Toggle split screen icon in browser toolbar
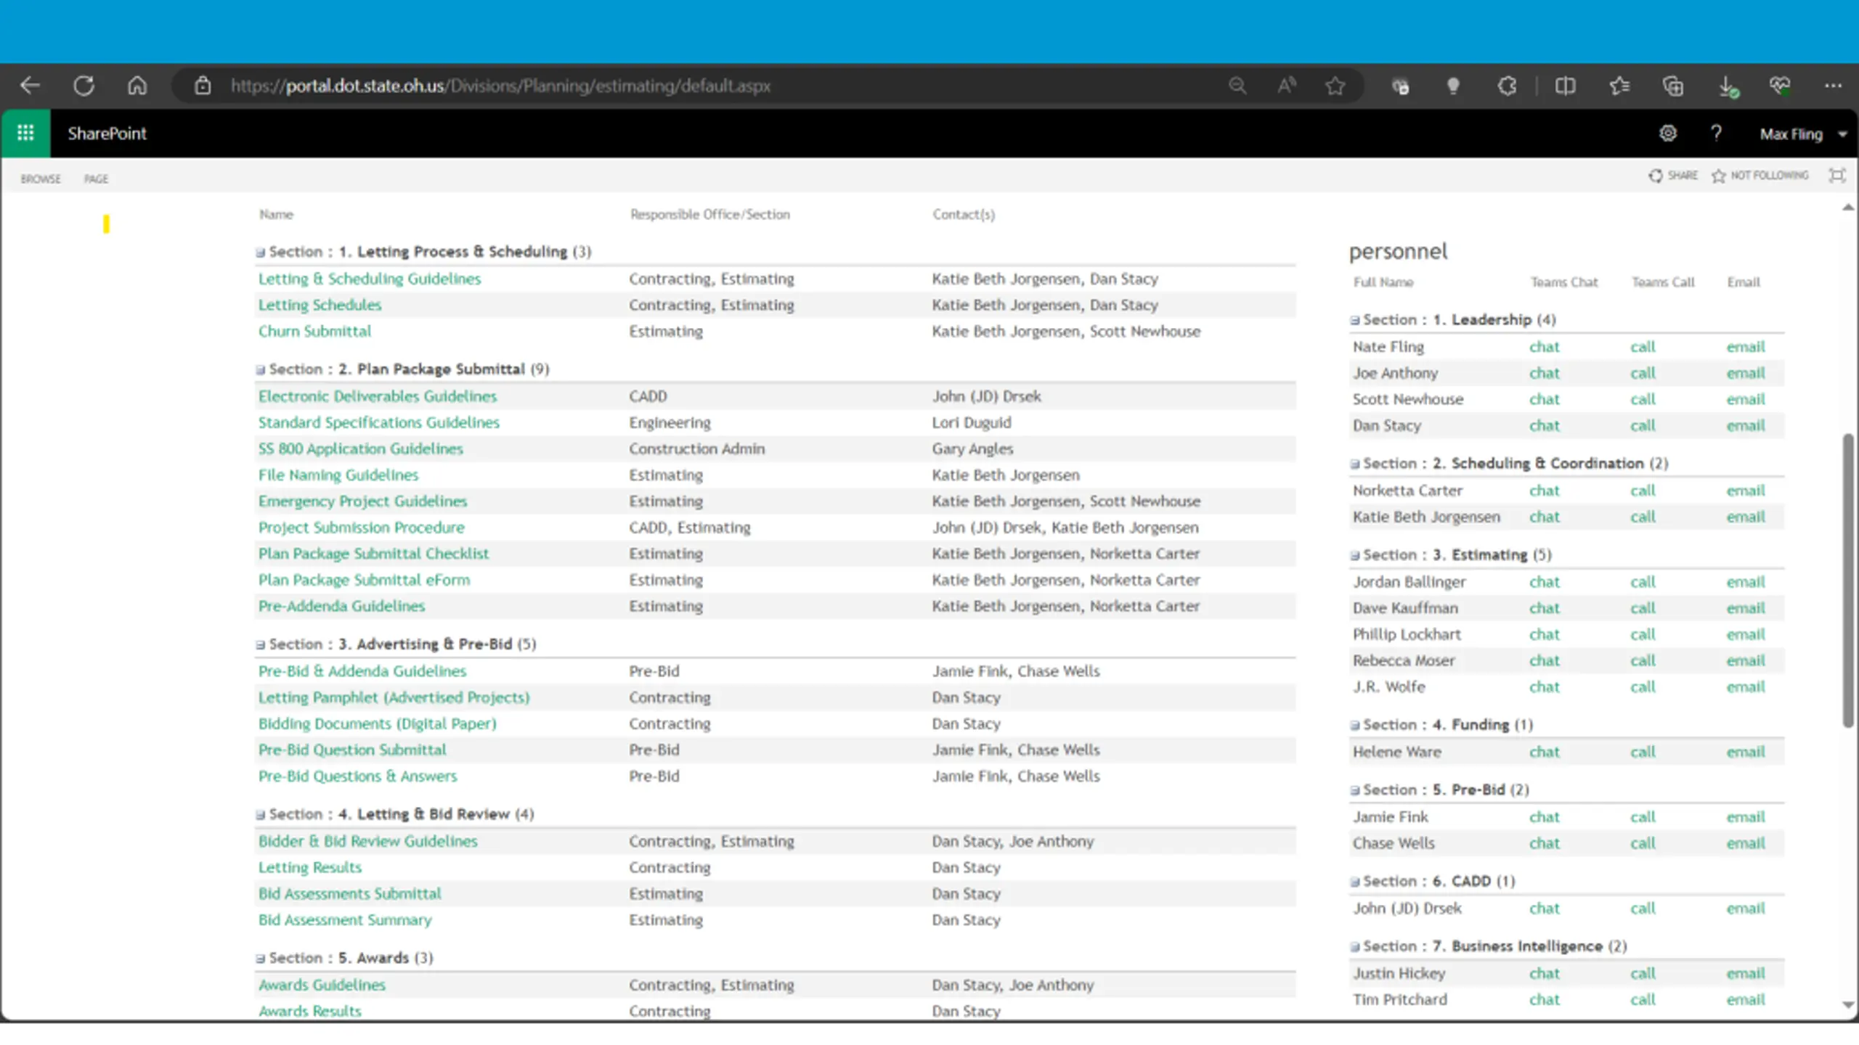The height and width of the screenshot is (1045, 1859). point(1566,86)
